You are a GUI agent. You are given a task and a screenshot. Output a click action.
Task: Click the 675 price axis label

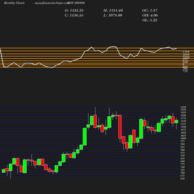click(183, 176)
